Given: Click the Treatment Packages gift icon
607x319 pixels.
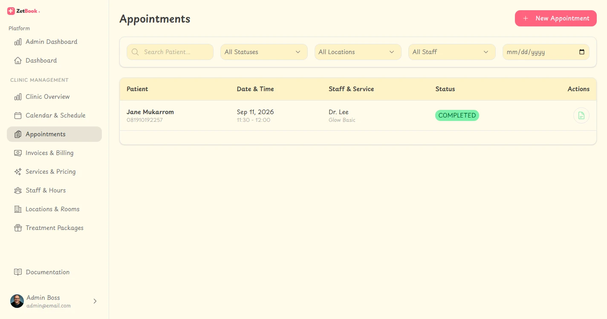Looking at the screenshot, I should point(18,228).
